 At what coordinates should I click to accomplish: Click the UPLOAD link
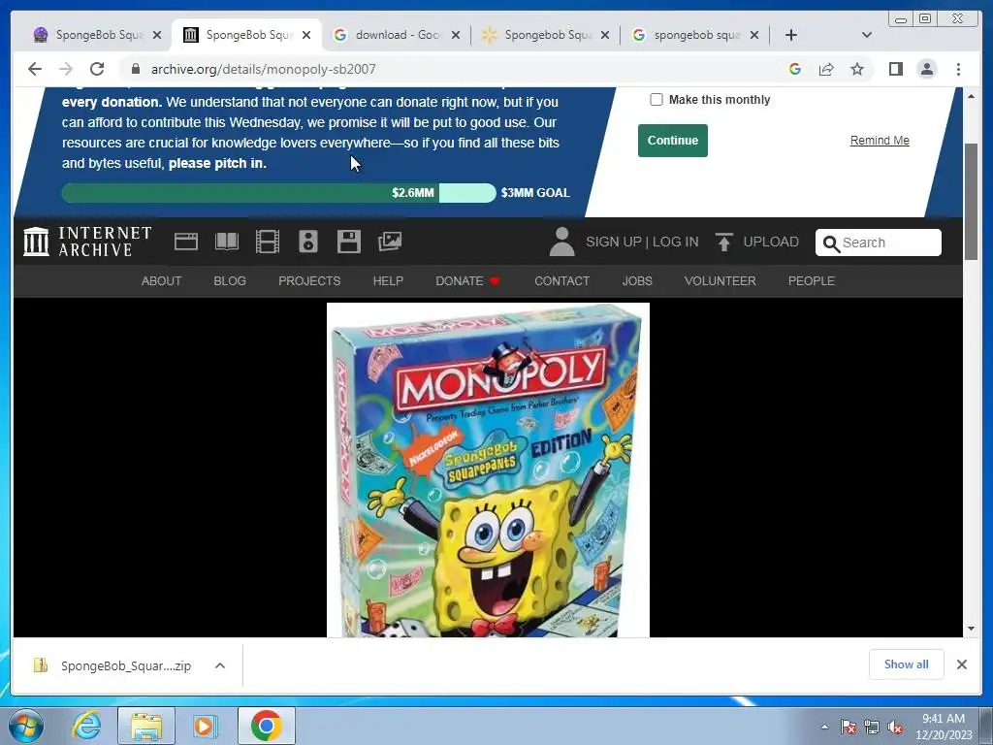coord(771,242)
